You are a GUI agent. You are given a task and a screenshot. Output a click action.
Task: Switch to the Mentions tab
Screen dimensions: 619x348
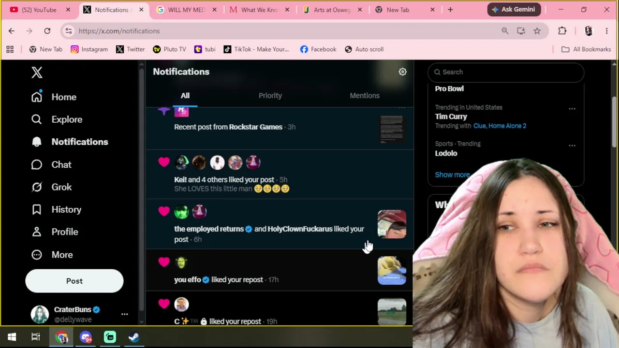click(365, 96)
